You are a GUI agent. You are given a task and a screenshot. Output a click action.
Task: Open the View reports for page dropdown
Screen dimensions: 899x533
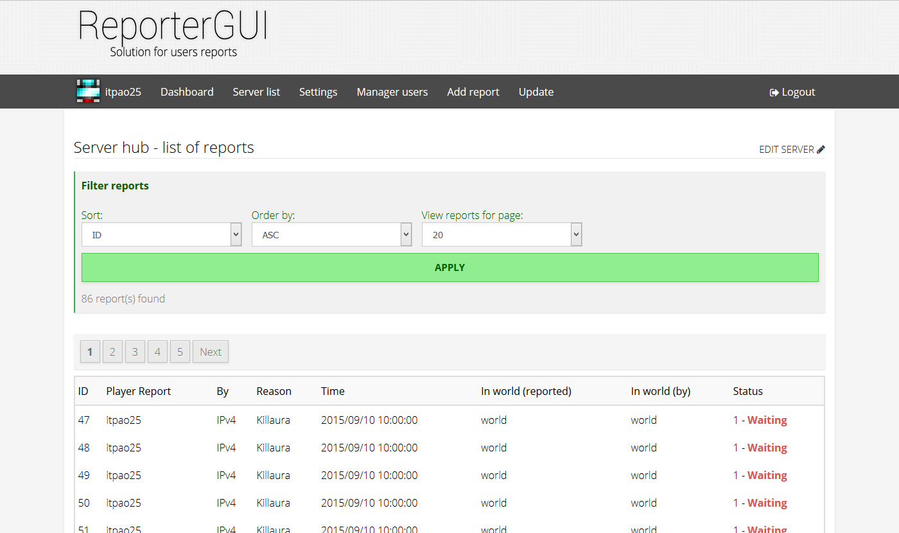click(x=502, y=234)
